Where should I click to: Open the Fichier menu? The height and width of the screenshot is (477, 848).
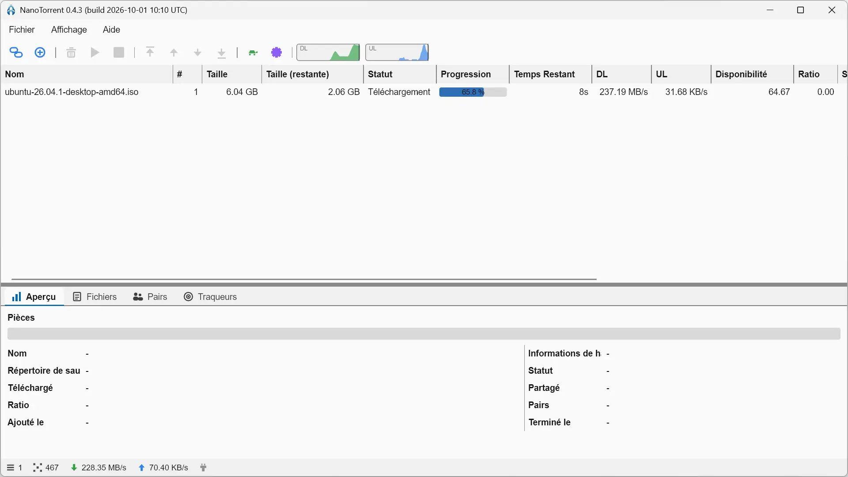point(22,30)
